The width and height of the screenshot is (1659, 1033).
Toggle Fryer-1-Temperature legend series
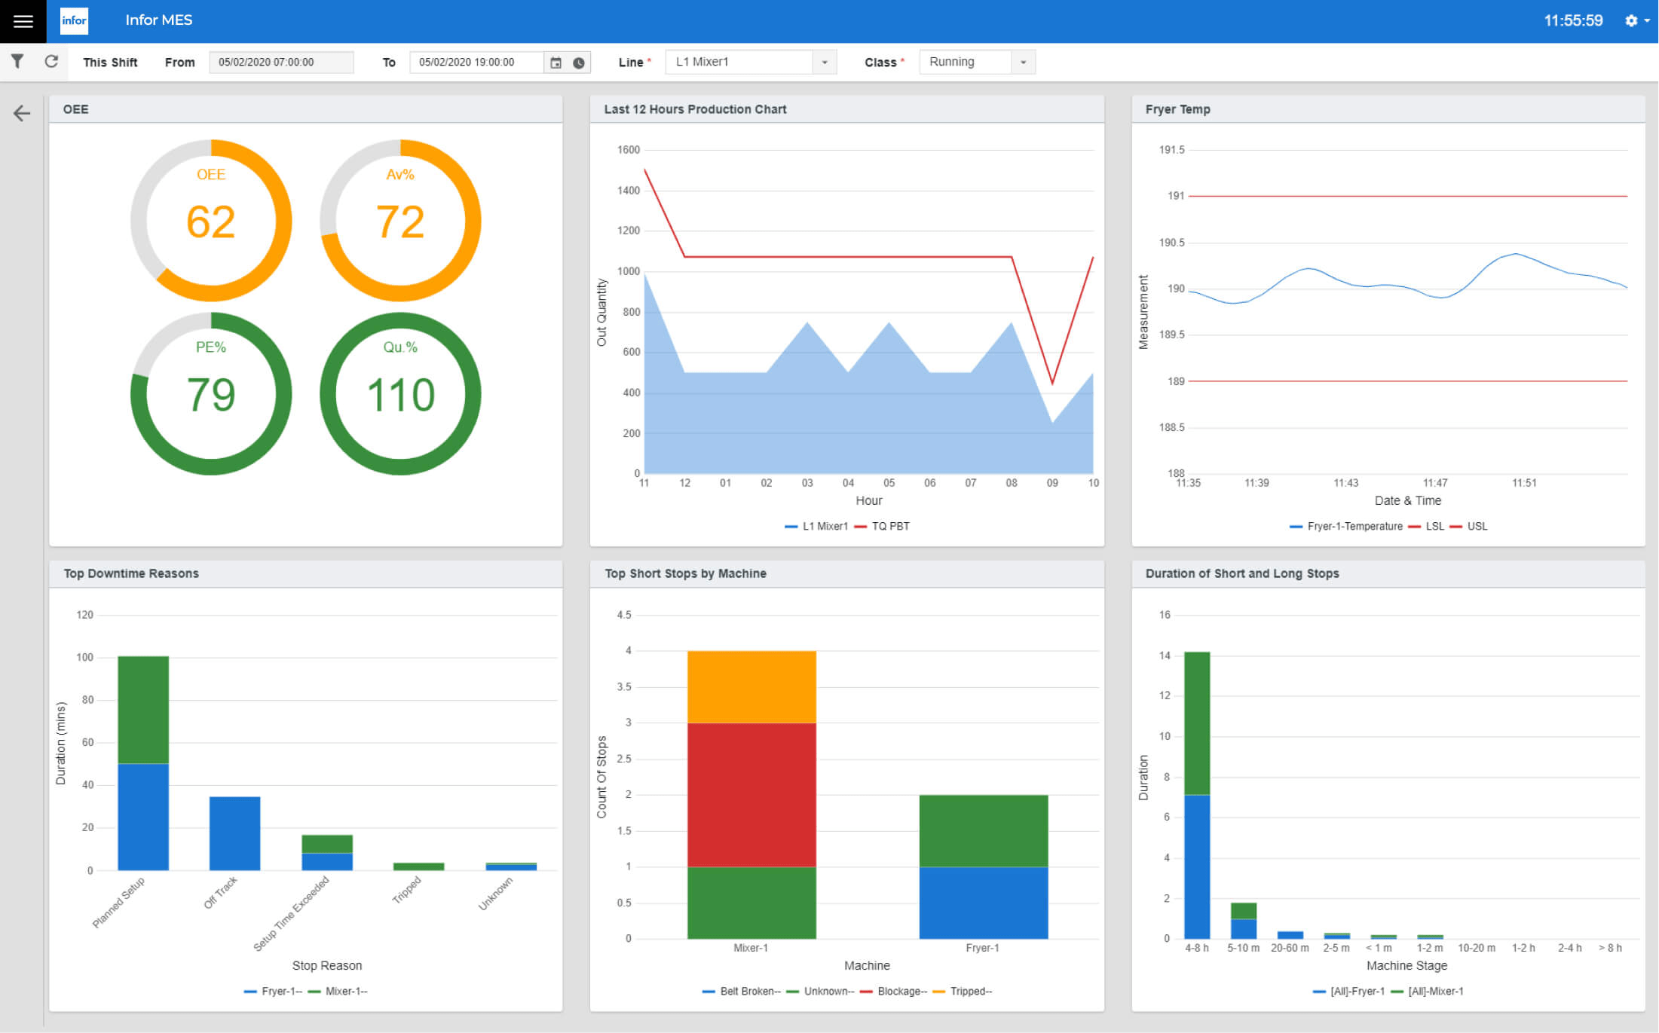1354,526
